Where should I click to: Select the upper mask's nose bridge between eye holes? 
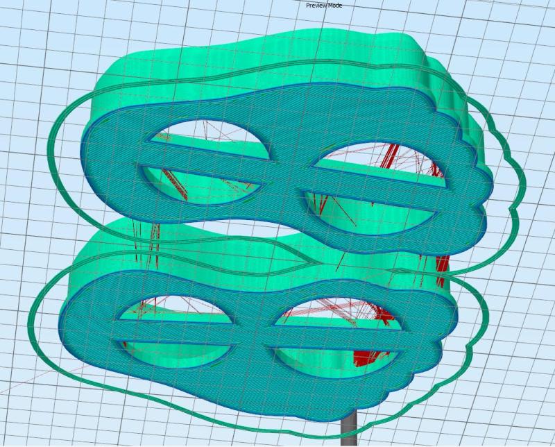point(286,177)
